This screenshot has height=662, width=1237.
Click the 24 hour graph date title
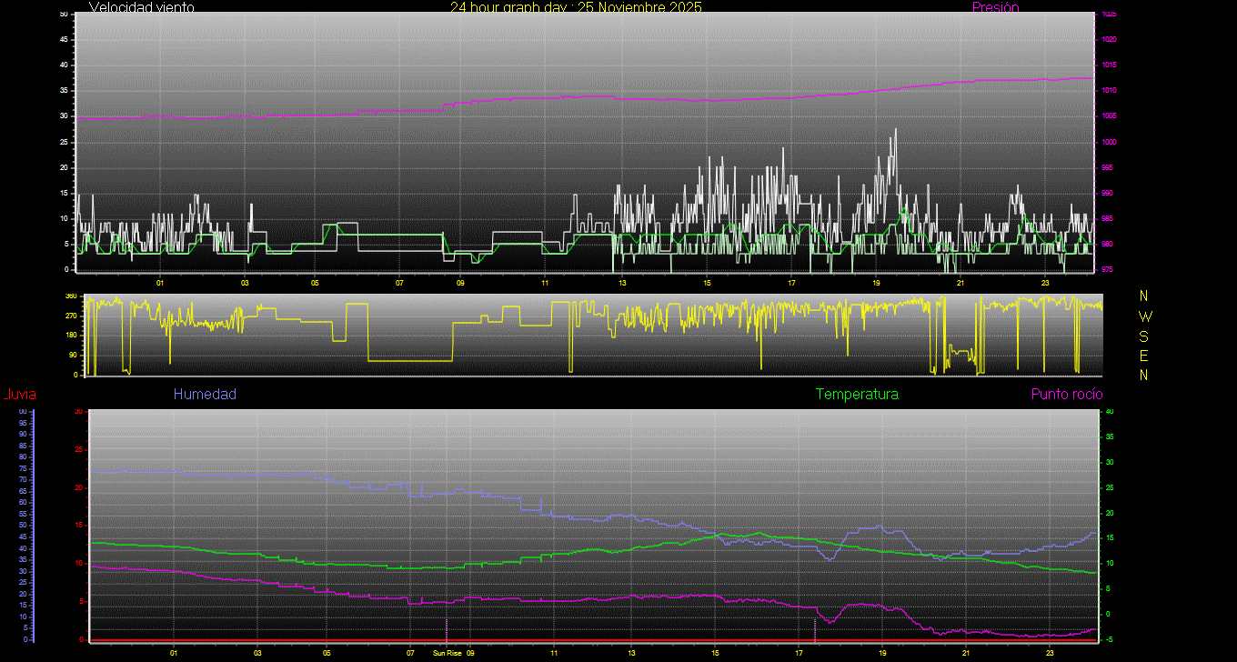tap(576, 7)
